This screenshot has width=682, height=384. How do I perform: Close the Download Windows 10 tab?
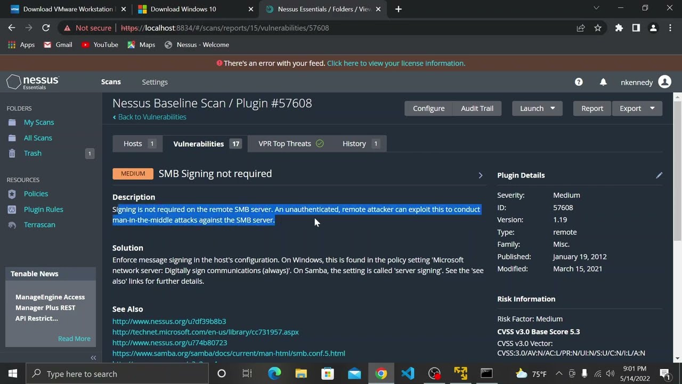pos(250,9)
